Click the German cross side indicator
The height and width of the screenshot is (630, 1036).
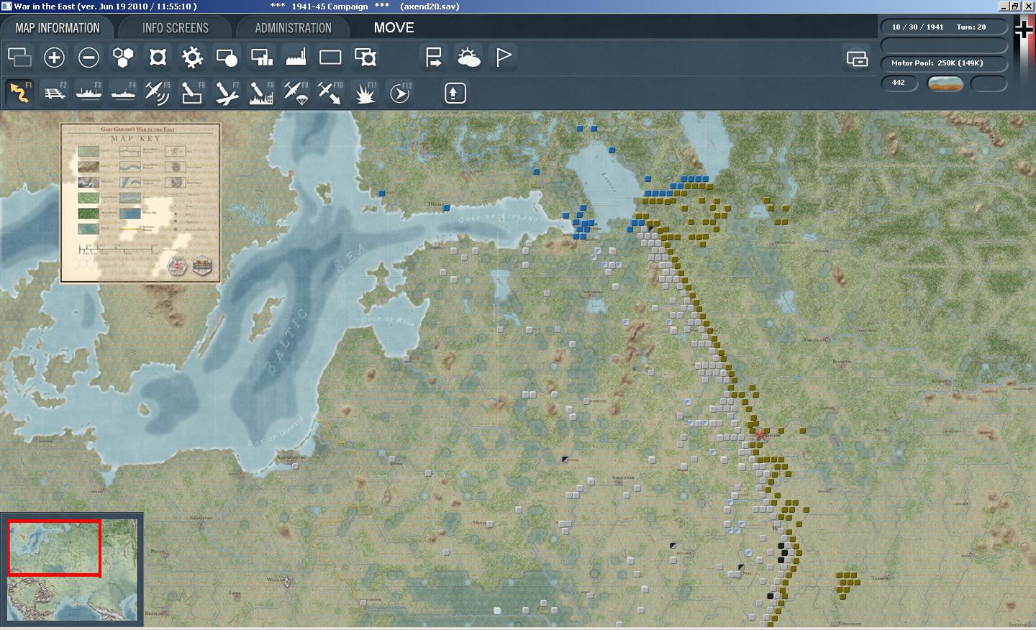[x=1023, y=29]
